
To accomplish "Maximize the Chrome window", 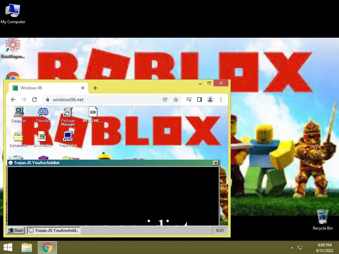I will pyautogui.click(x=209, y=83).
